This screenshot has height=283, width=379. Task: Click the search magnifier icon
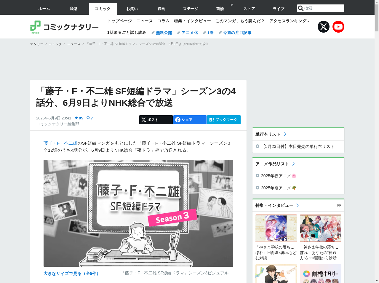coord(300,8)
